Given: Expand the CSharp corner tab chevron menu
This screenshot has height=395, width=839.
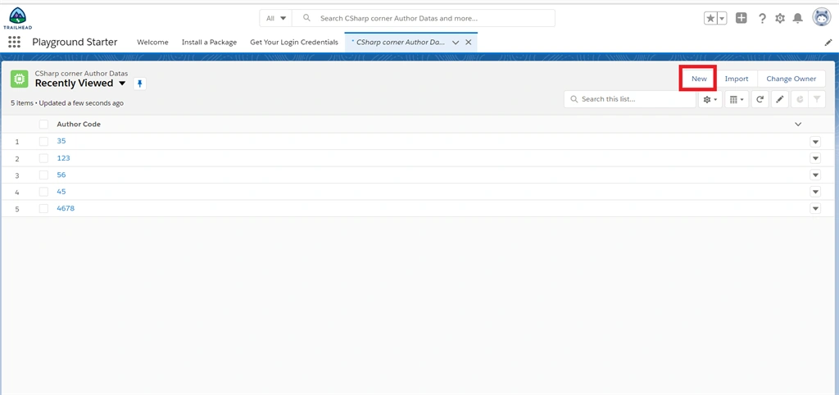Looking at the screenshot, I should tap(456, 43).
